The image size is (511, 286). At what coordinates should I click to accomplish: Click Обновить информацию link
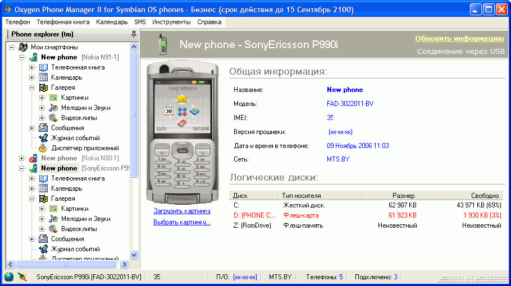[x=459, y=38]
